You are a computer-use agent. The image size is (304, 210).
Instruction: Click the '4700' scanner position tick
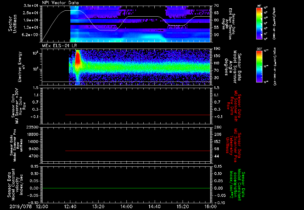34,156
